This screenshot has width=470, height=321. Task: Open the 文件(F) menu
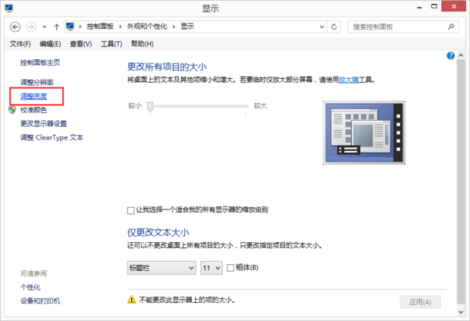20,44
